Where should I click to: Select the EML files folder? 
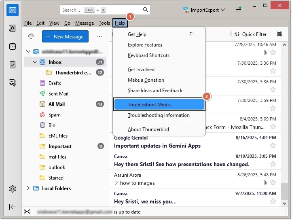pos(65,136)
